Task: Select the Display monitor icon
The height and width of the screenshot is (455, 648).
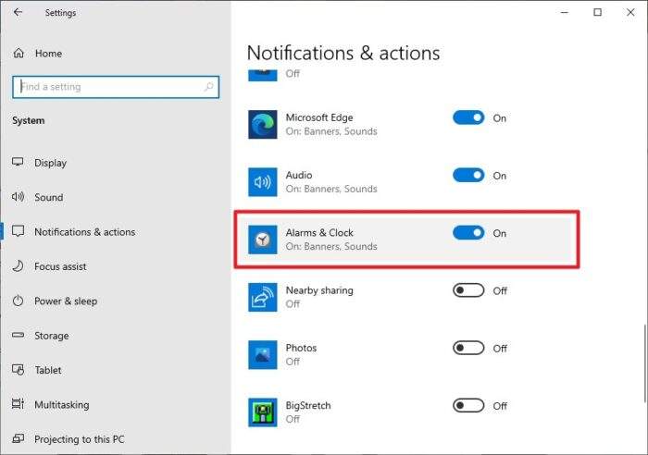Action: pos(18,162)
